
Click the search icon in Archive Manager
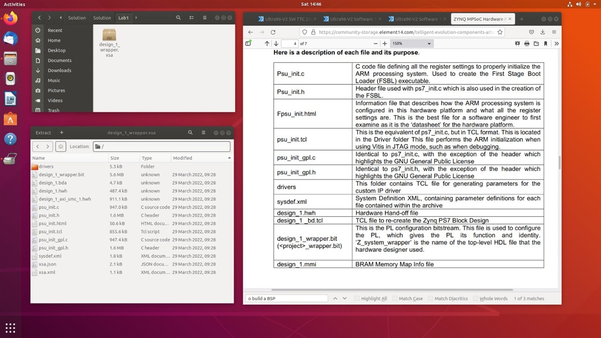(x=190, y=133)
